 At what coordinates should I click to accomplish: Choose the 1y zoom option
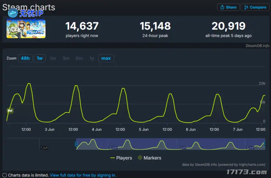point(92,58)
